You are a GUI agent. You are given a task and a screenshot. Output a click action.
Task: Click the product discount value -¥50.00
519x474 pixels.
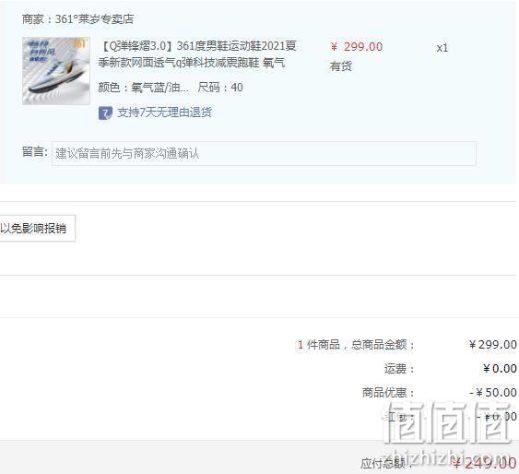493,393
